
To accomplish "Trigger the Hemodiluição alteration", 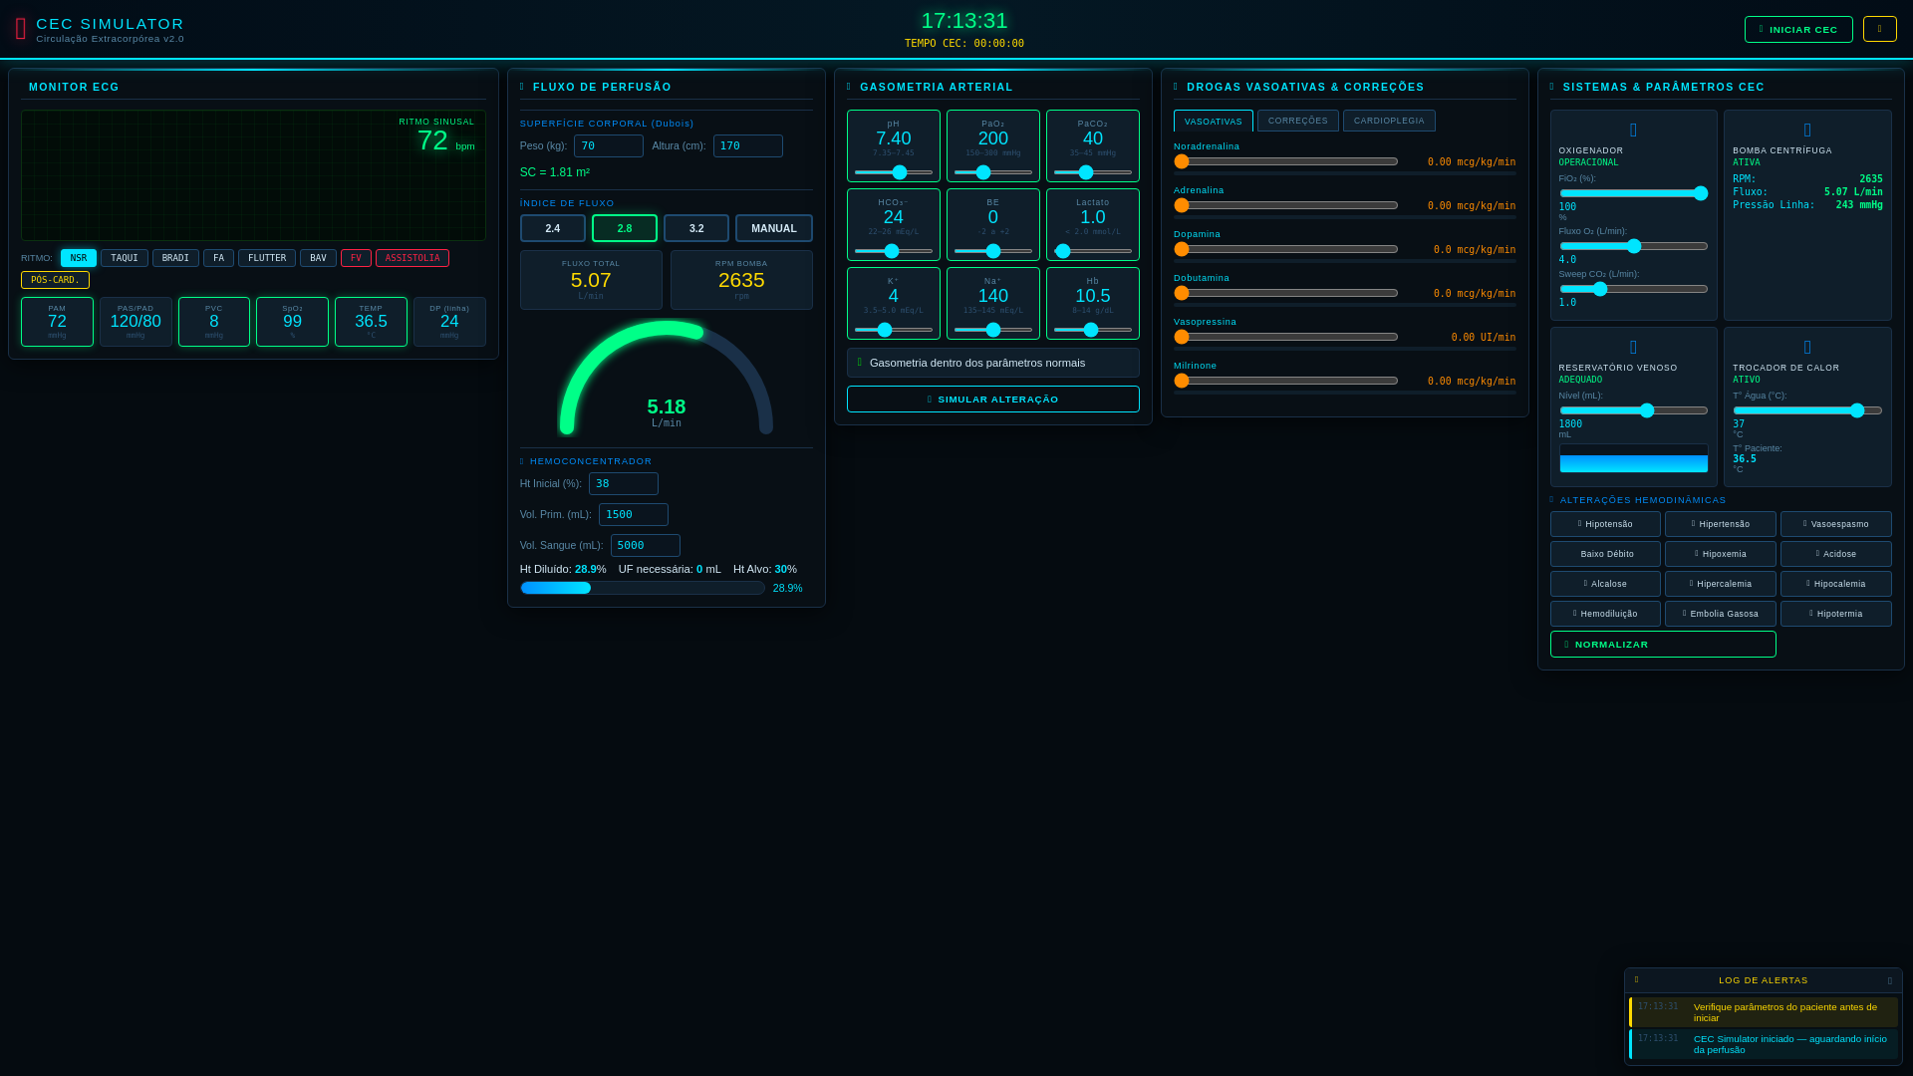I will (1605, 614).
